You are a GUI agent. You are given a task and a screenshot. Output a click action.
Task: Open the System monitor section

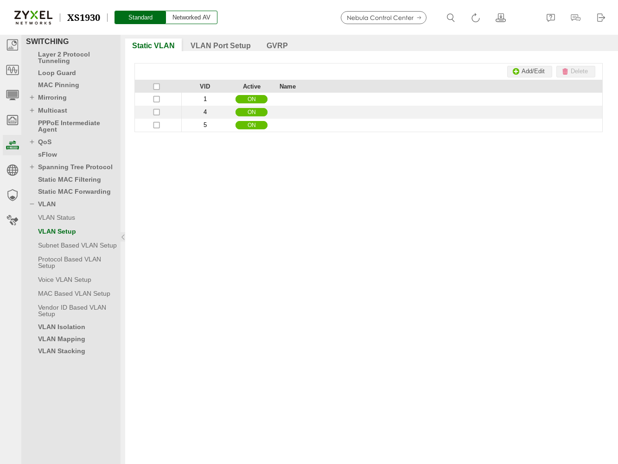(12, 95)
